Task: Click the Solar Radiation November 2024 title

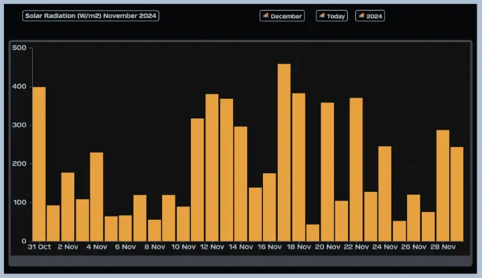Action: [x=90, y=15]
